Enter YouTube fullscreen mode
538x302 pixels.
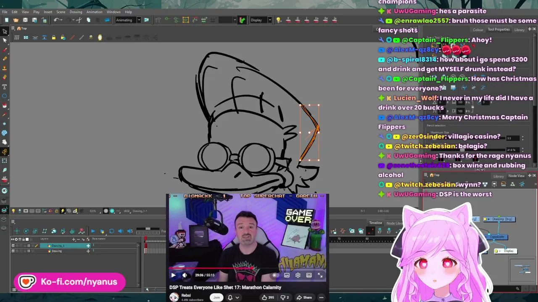coord(320,275)
